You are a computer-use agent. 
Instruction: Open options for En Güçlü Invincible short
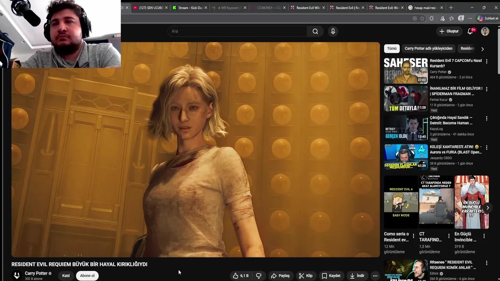[x=484, y=236]
